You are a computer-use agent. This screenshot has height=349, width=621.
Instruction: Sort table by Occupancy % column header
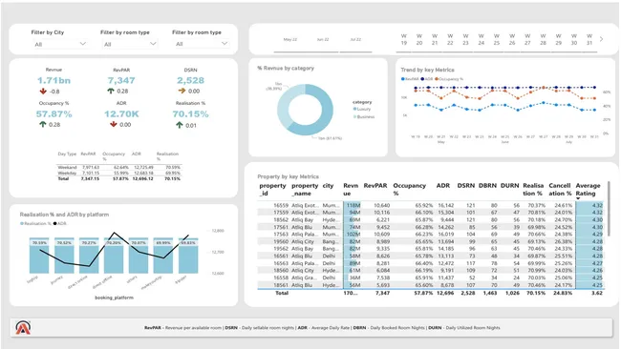click(x=409, y=190)
